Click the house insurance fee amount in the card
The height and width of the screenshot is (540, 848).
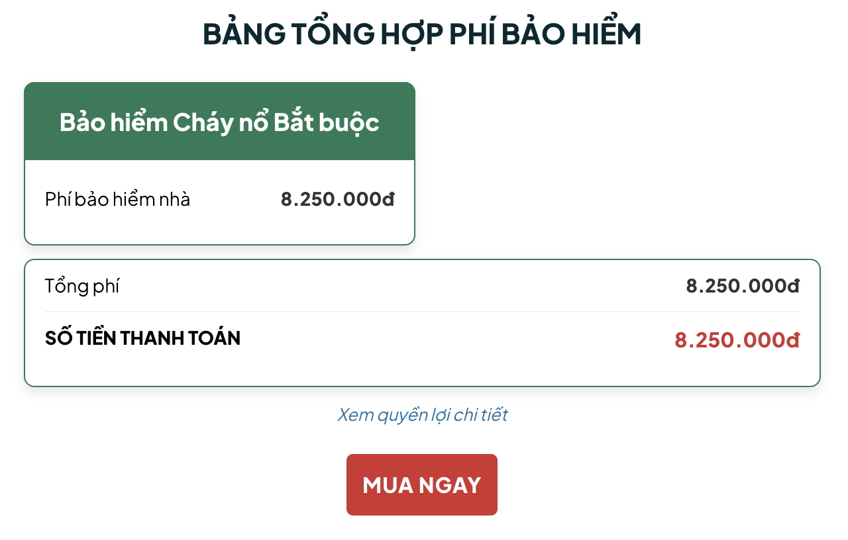pos(337,199)
